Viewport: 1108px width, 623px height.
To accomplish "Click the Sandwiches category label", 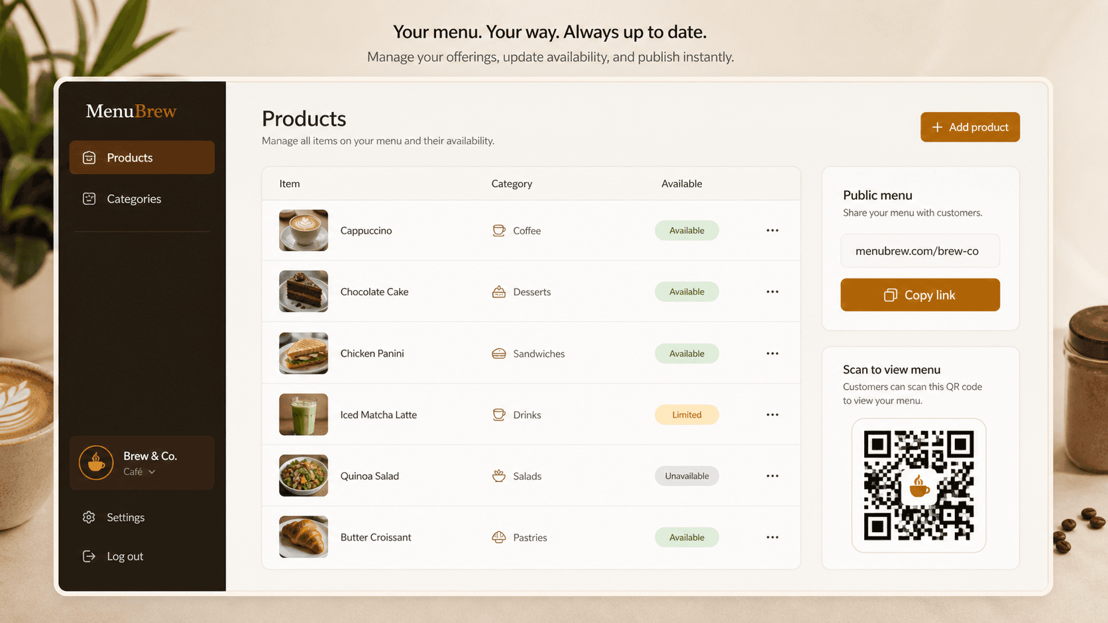I will click(539, 354).
